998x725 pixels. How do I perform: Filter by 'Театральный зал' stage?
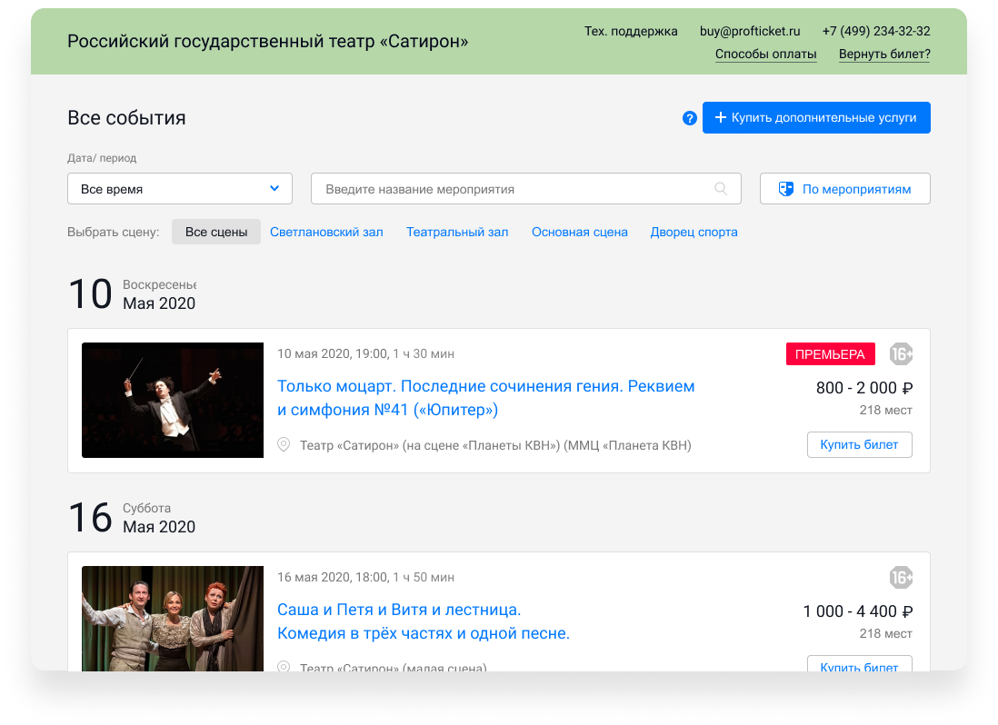point(457,233)
